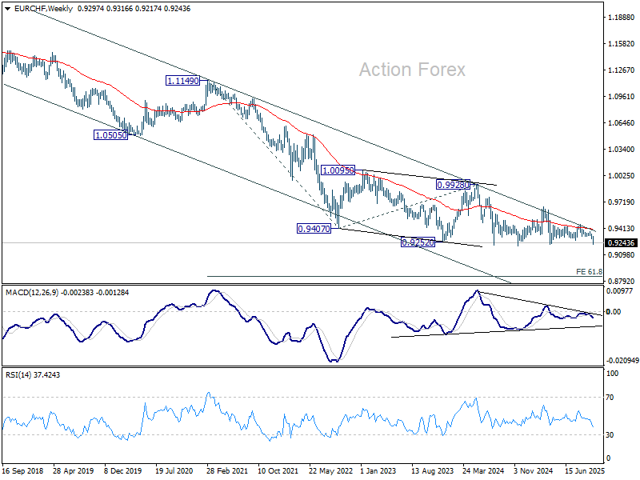Click the 24 Mar 2024 date label
Screen dimensions: 640x480
coord(483,471)
